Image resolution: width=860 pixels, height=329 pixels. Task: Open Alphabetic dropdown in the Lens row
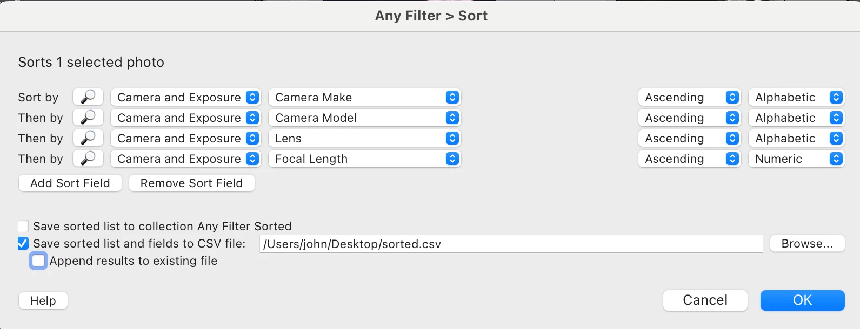coord(796,138)
